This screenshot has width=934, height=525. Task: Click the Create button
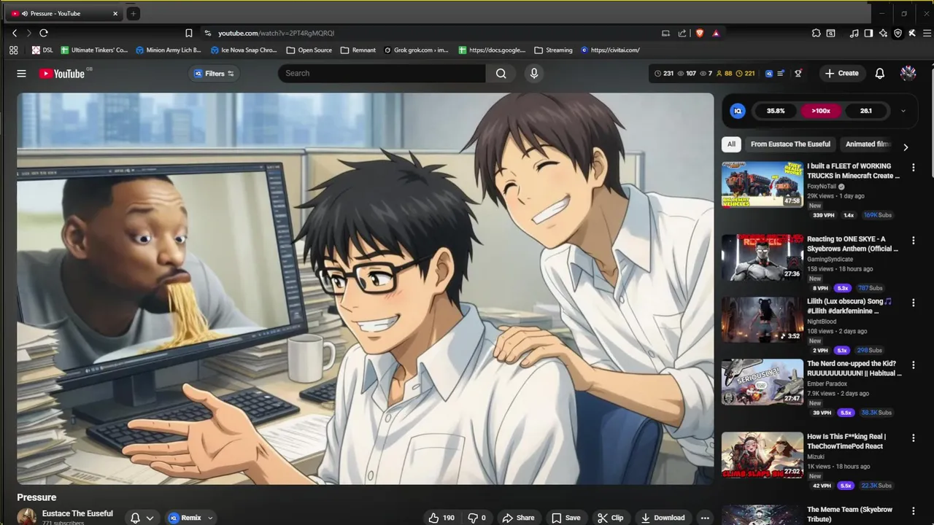click(x=841, y=73)
